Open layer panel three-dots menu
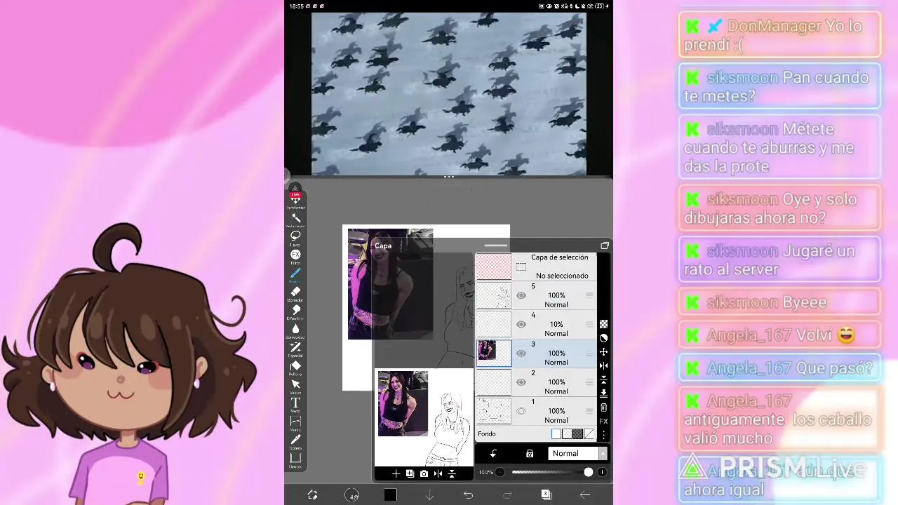 pyautogui.click(x=603, y=435)
